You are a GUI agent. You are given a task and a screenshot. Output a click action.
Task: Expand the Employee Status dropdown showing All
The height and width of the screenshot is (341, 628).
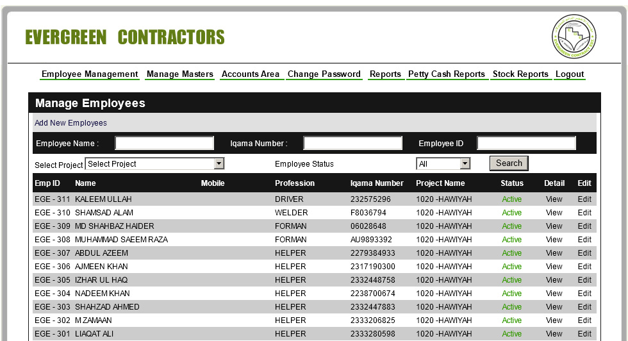coord(443,163)
